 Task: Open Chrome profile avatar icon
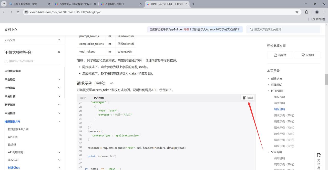point(317,12)
